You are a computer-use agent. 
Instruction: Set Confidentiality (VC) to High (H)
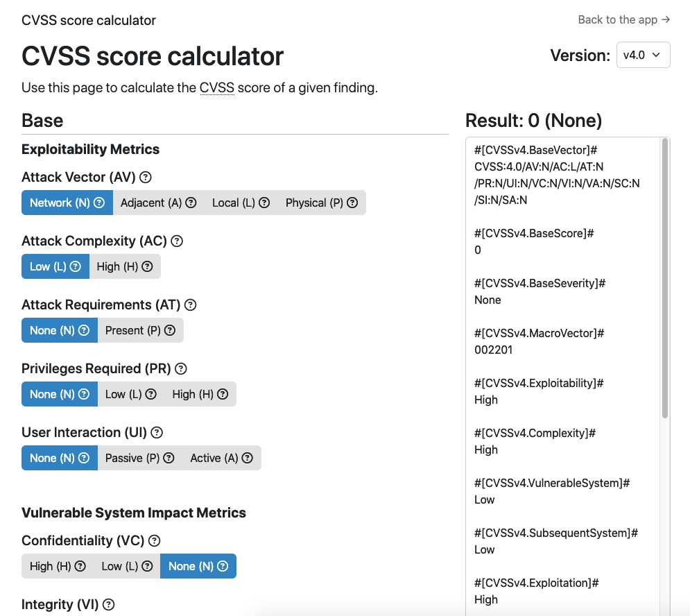click(x=58, y=566)
